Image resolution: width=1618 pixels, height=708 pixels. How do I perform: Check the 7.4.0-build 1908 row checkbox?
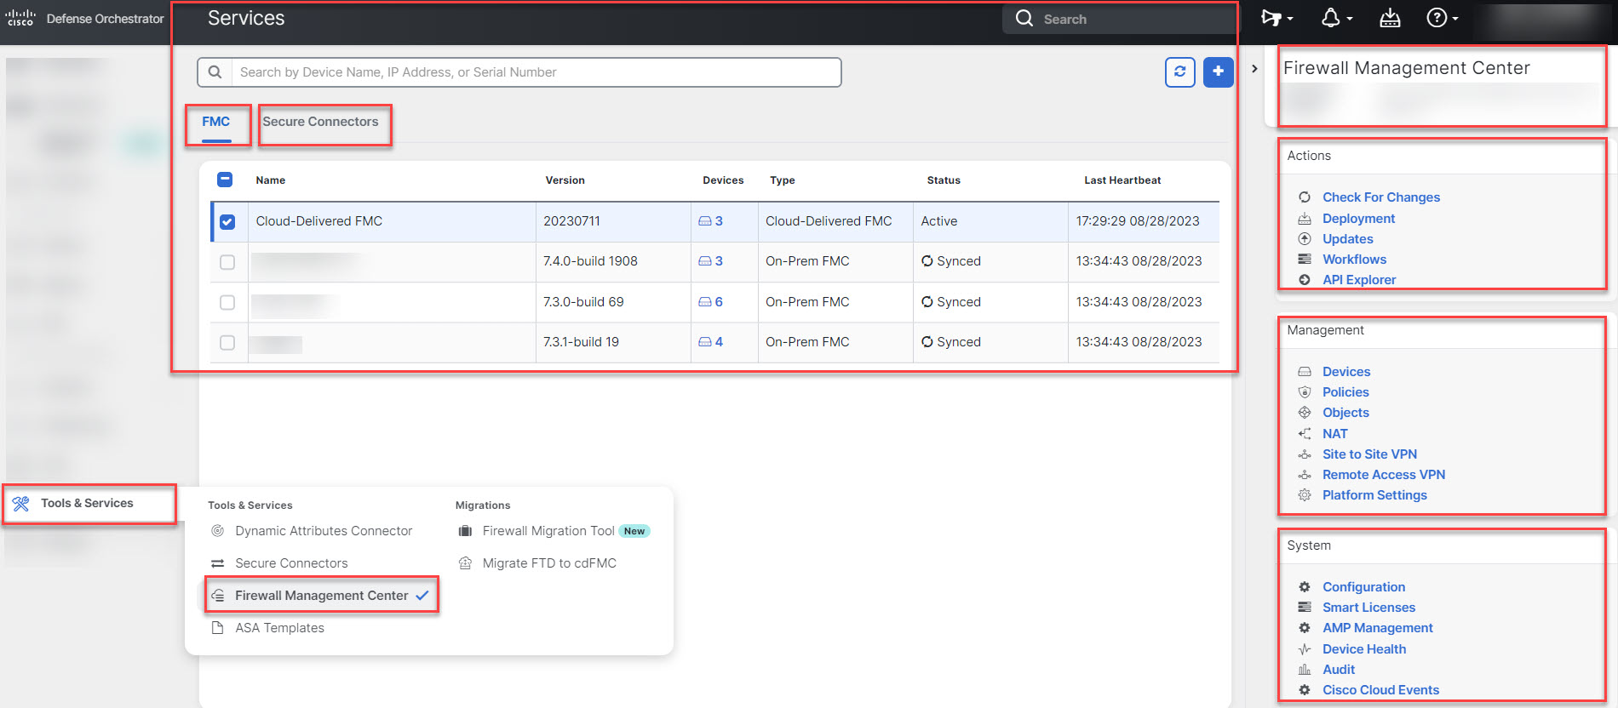click(x=227, y=262)
